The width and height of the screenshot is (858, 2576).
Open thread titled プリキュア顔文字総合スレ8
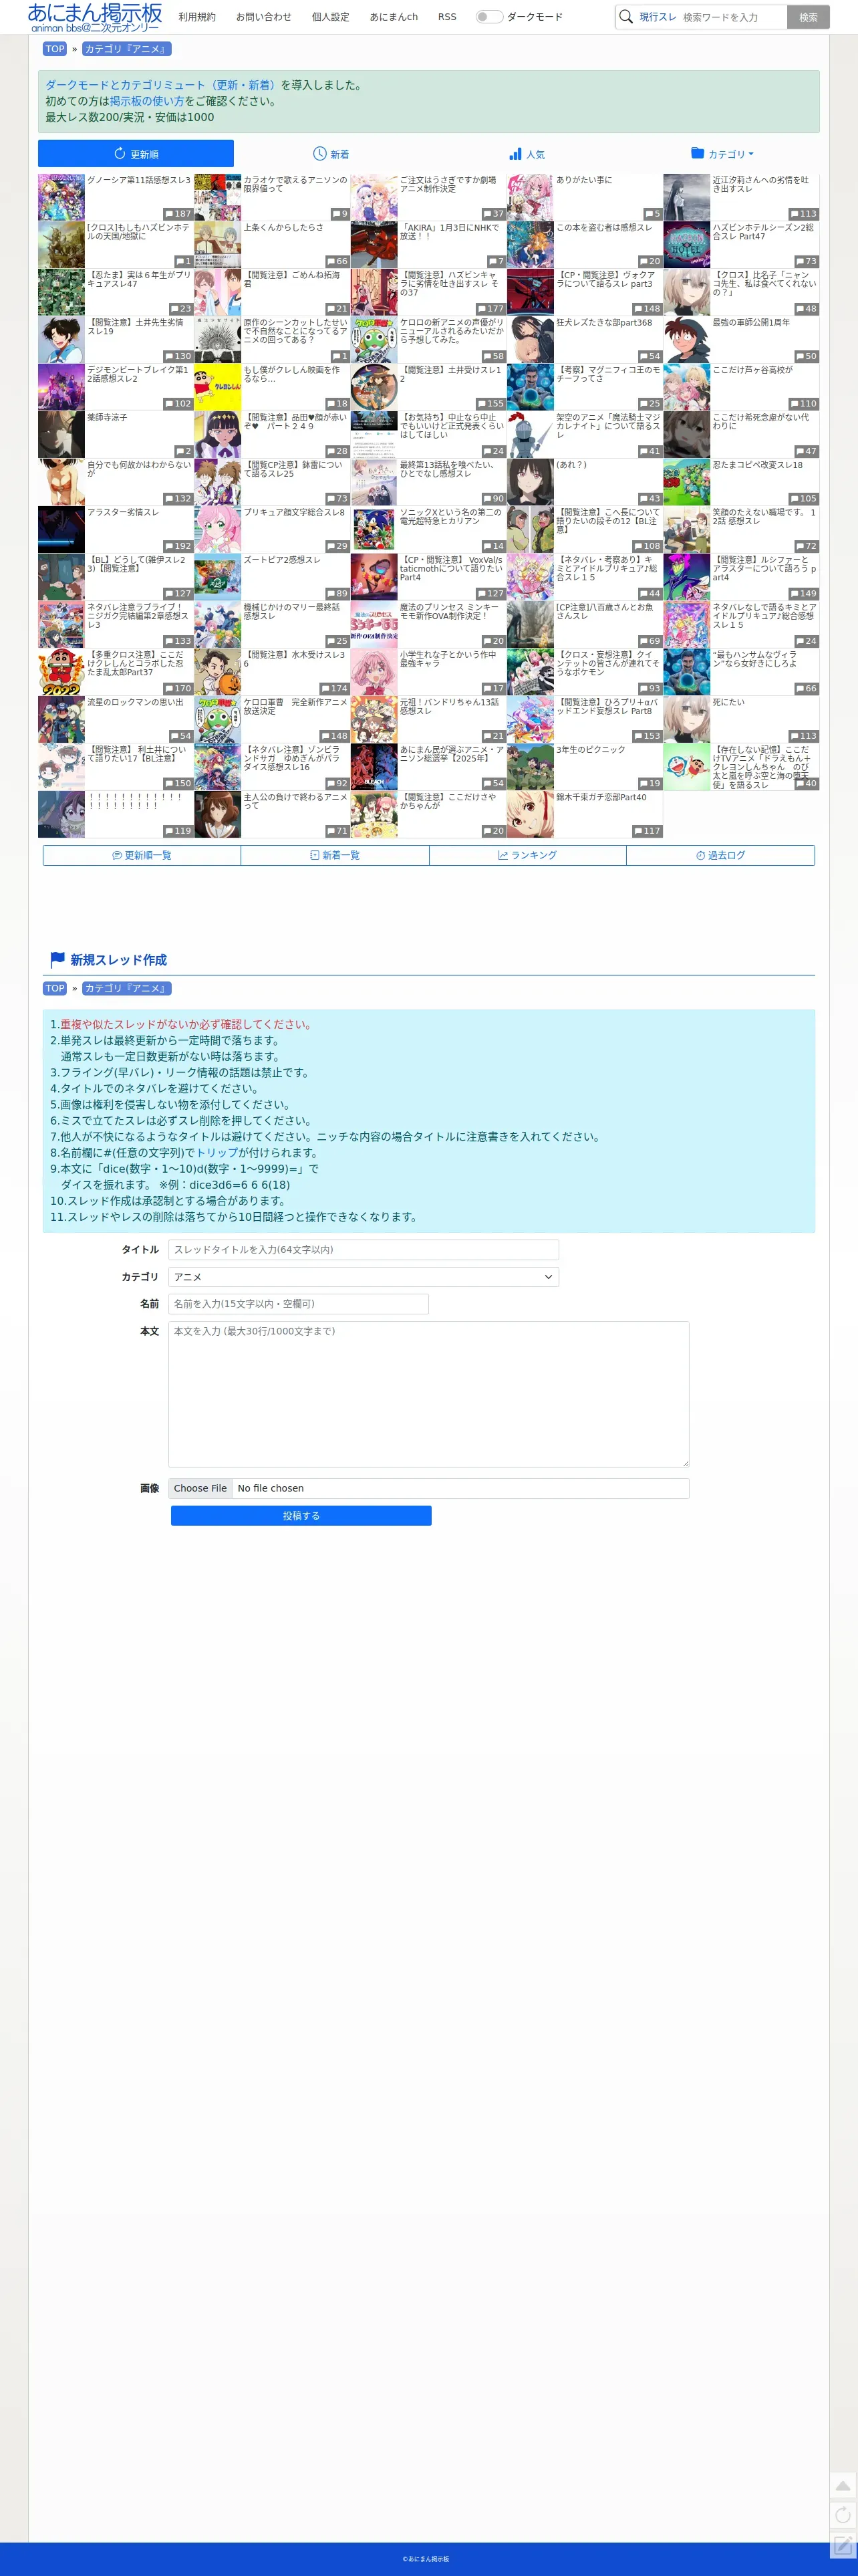pos(294,513)
